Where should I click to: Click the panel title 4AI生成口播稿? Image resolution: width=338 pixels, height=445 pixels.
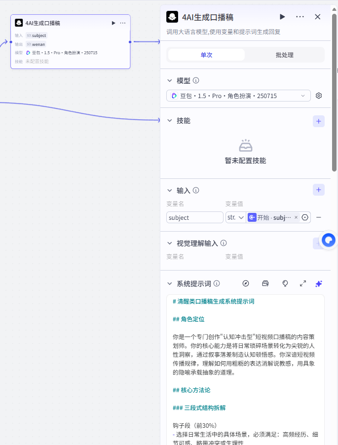pos(208,17)
